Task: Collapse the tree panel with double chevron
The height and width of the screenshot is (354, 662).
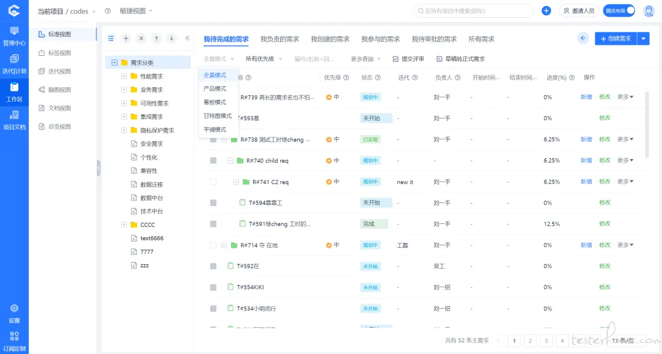Action: 187,39
